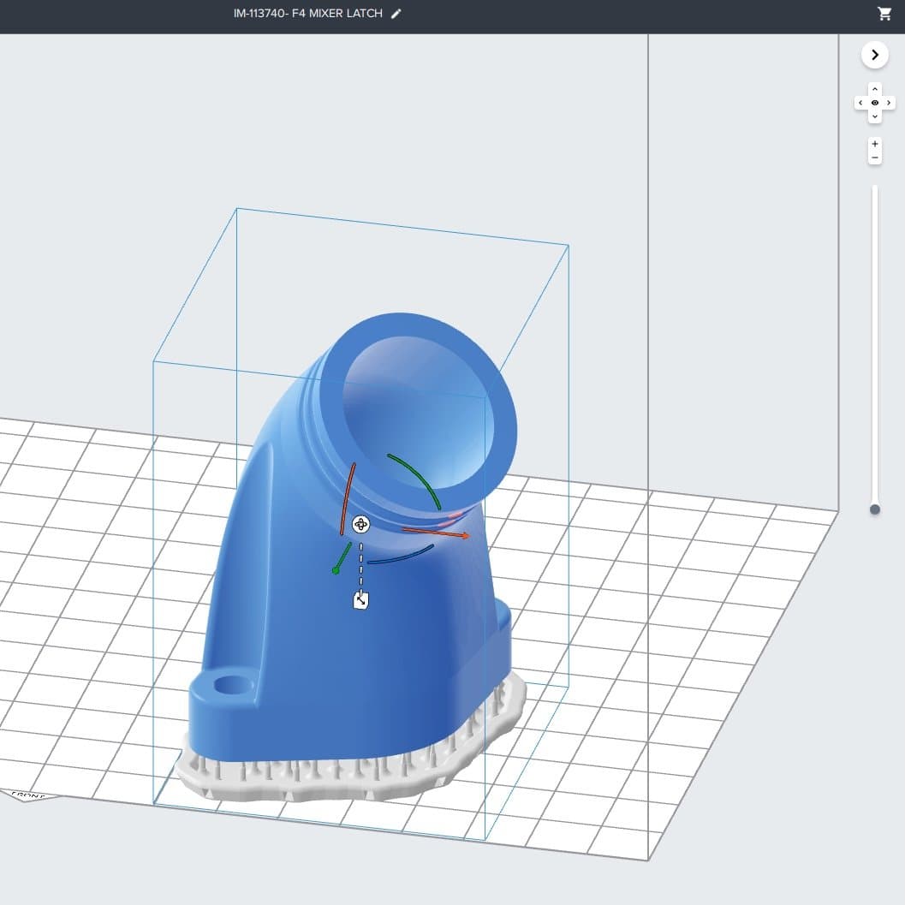Rotate the view down with the down arrow
The height and width of the screenshot is (905, 905).
874,116
